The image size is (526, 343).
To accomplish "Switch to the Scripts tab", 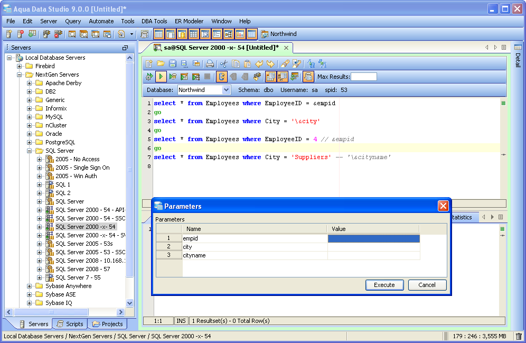I will [69, 324].
